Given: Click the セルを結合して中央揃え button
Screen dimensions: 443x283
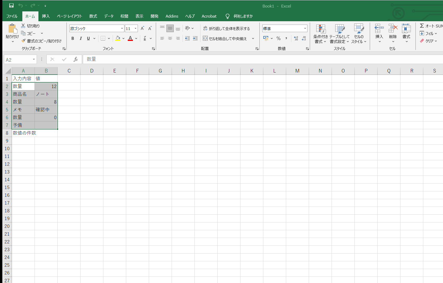Looking at the screenshot, I should click(x=225, y=38).
